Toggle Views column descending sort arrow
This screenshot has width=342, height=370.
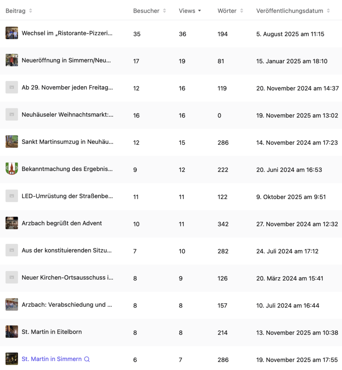coord(199,11)
